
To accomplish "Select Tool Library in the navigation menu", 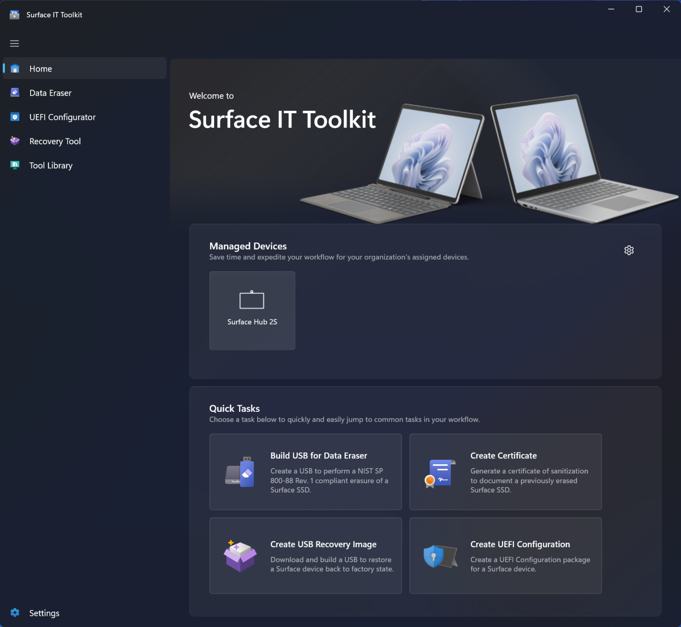I will point(51,165).
